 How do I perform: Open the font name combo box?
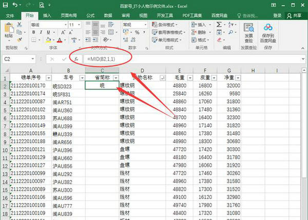pos(47,25)
